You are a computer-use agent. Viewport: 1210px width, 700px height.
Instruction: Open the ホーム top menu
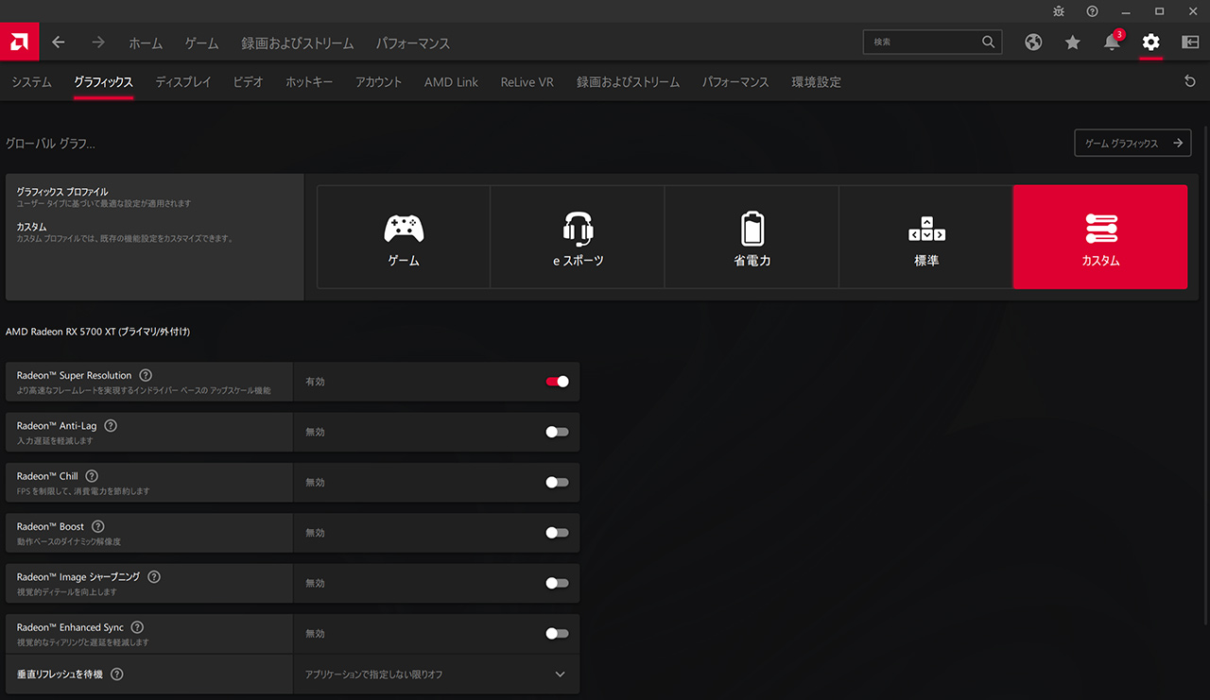(x=146, y=43)
